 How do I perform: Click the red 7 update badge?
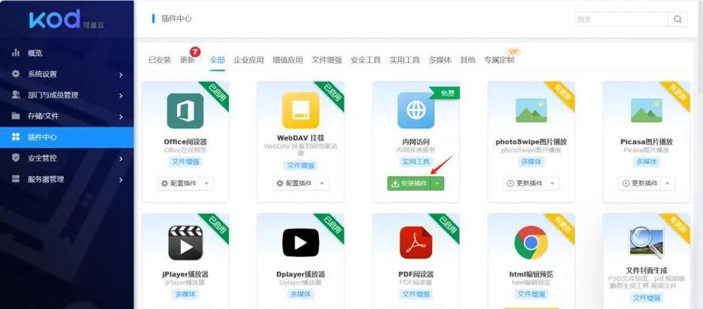(x=195, y=51)
